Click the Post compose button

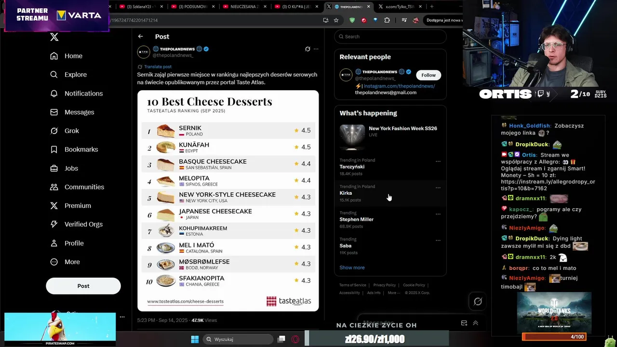pos(83,286)
